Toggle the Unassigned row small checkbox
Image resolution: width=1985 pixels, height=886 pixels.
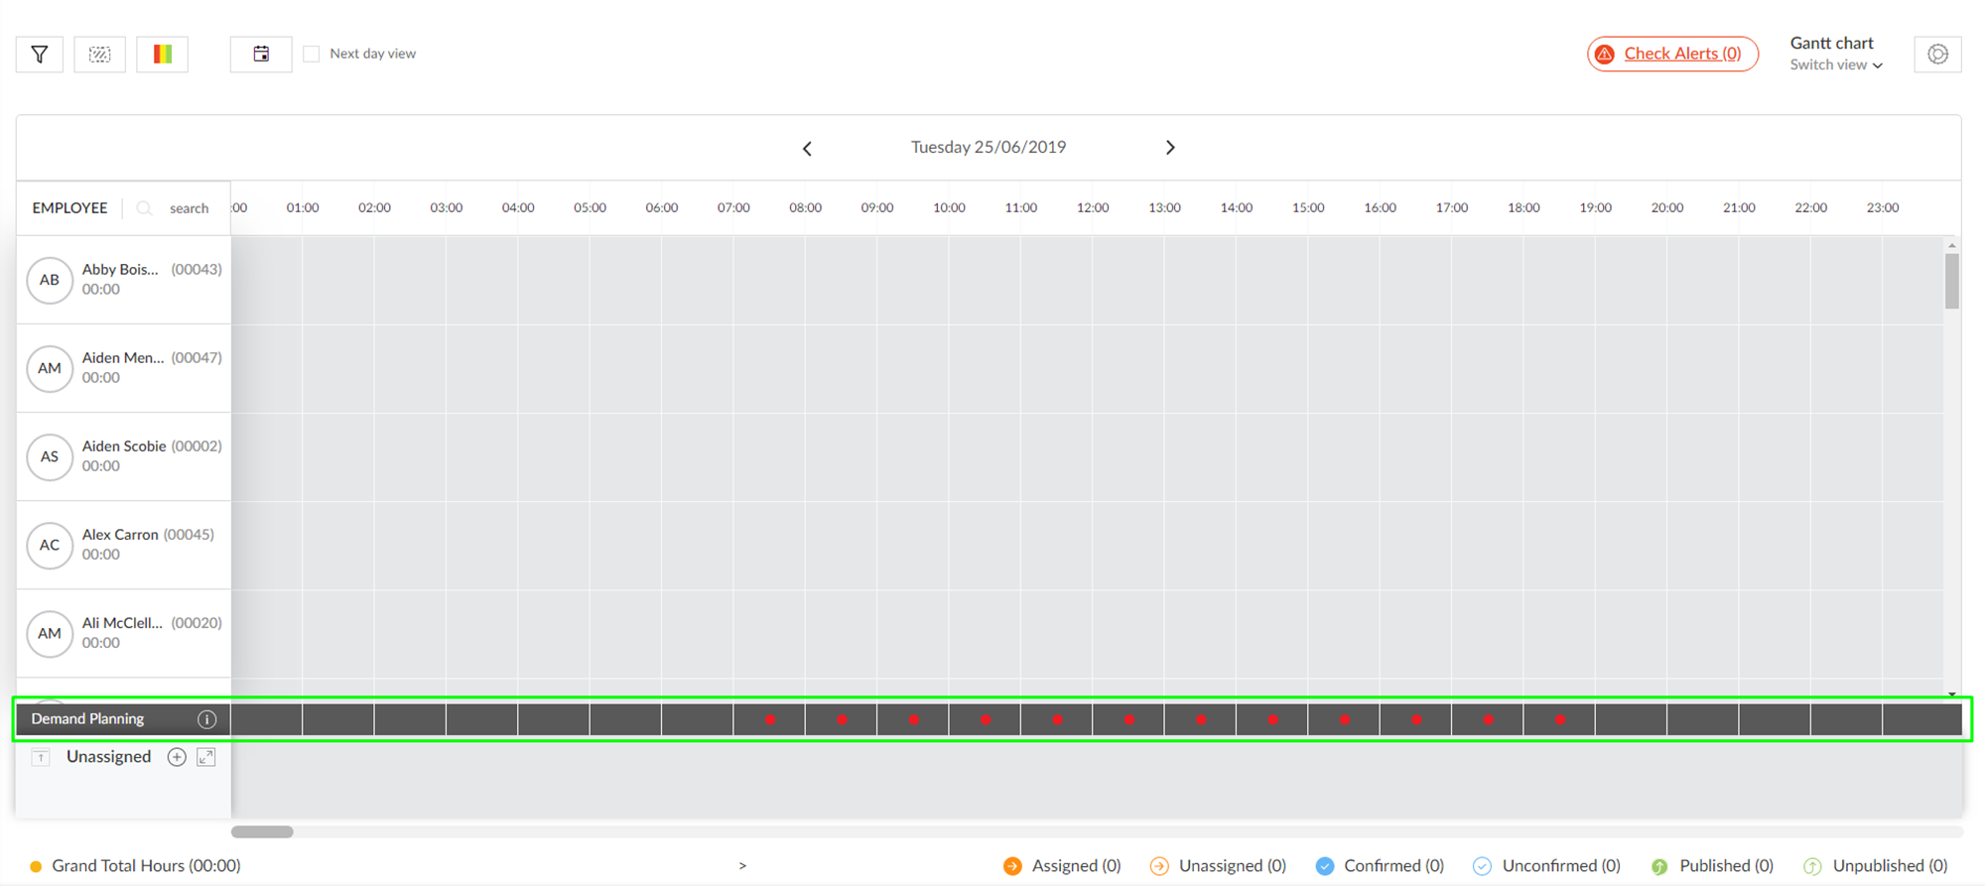[x=41, y=758]
